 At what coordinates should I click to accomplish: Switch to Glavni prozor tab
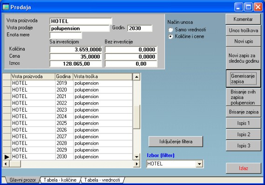coord(22,180)
